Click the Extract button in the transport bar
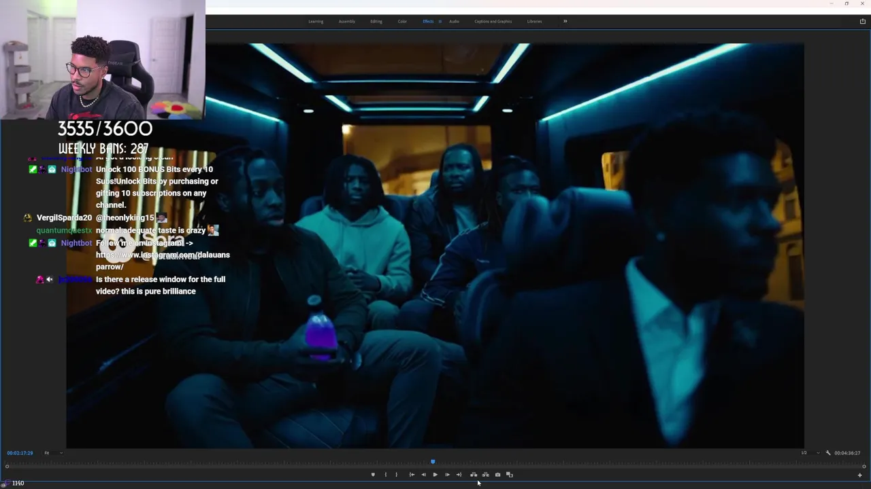This screenshot has height=489, width=871. pos(485,475)
